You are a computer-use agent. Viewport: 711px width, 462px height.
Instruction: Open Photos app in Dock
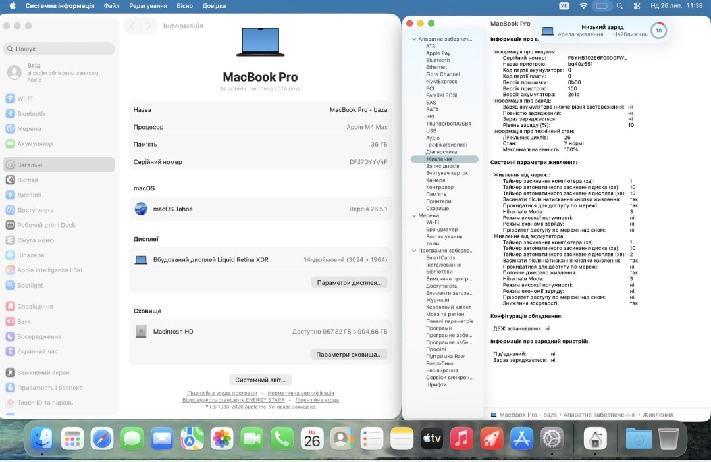pyautogui.click(x=222, y=438)
